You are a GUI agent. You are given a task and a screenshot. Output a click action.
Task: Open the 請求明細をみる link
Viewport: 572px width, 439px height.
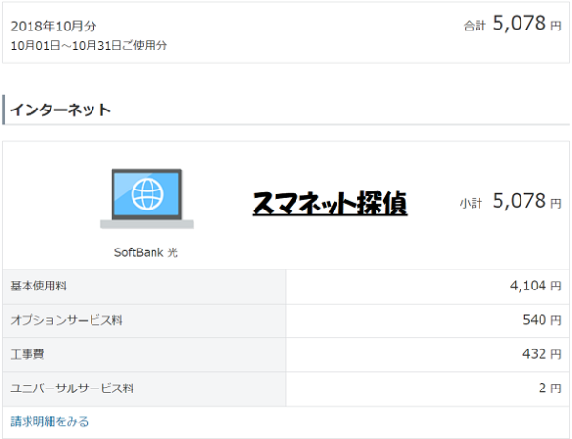click(x=50, y=421)
